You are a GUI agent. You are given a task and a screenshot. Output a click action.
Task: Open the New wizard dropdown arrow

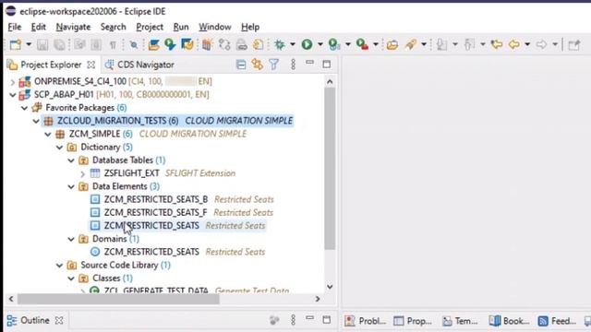pos(29,44)
